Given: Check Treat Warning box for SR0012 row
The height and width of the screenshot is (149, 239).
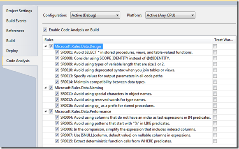Looking at the screenshot, I should pyautogui.click(x=215, y=99).
